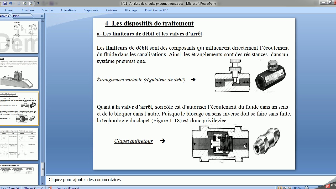
Task: Switch to the Plan outline pane tab
Action: point(16,16)
